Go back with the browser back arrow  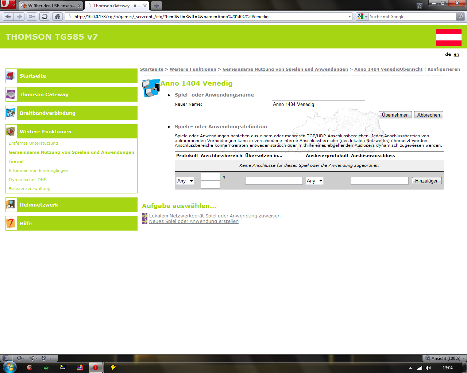click(x=8, y=16)
